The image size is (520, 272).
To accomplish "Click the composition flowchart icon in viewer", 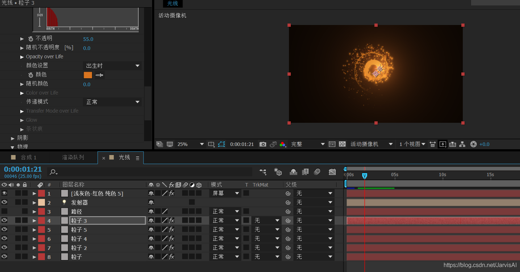I will 462,144.
